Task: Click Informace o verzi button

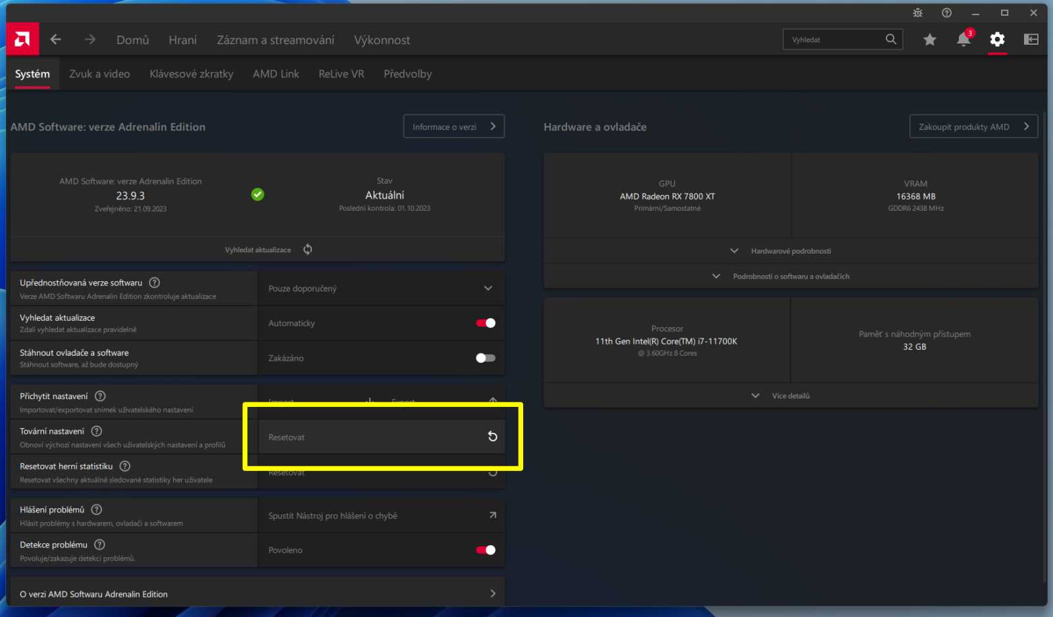Action: coord(453,126)
